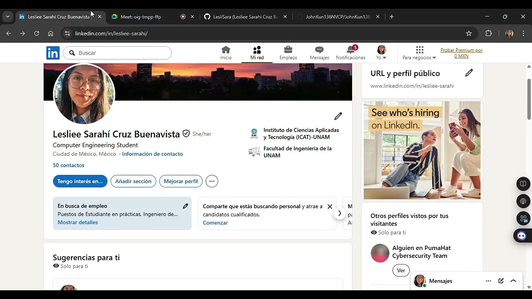532x299 pixels.
Task: Switch to the JohnKun136NVCP tab
Action: (x=338, y=17)
